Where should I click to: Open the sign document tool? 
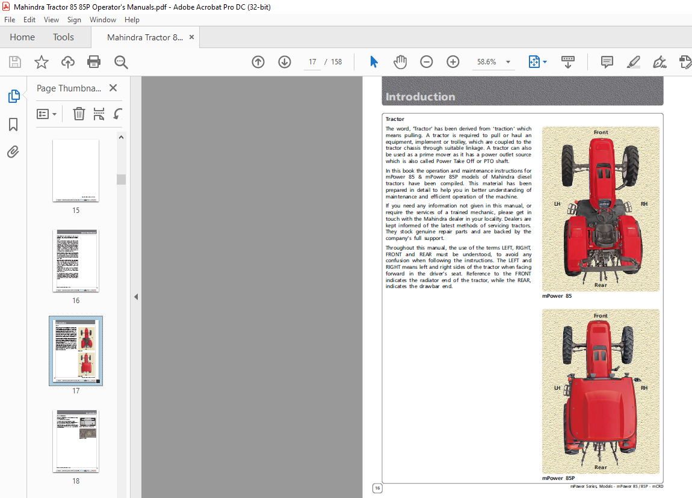point(660,62)
